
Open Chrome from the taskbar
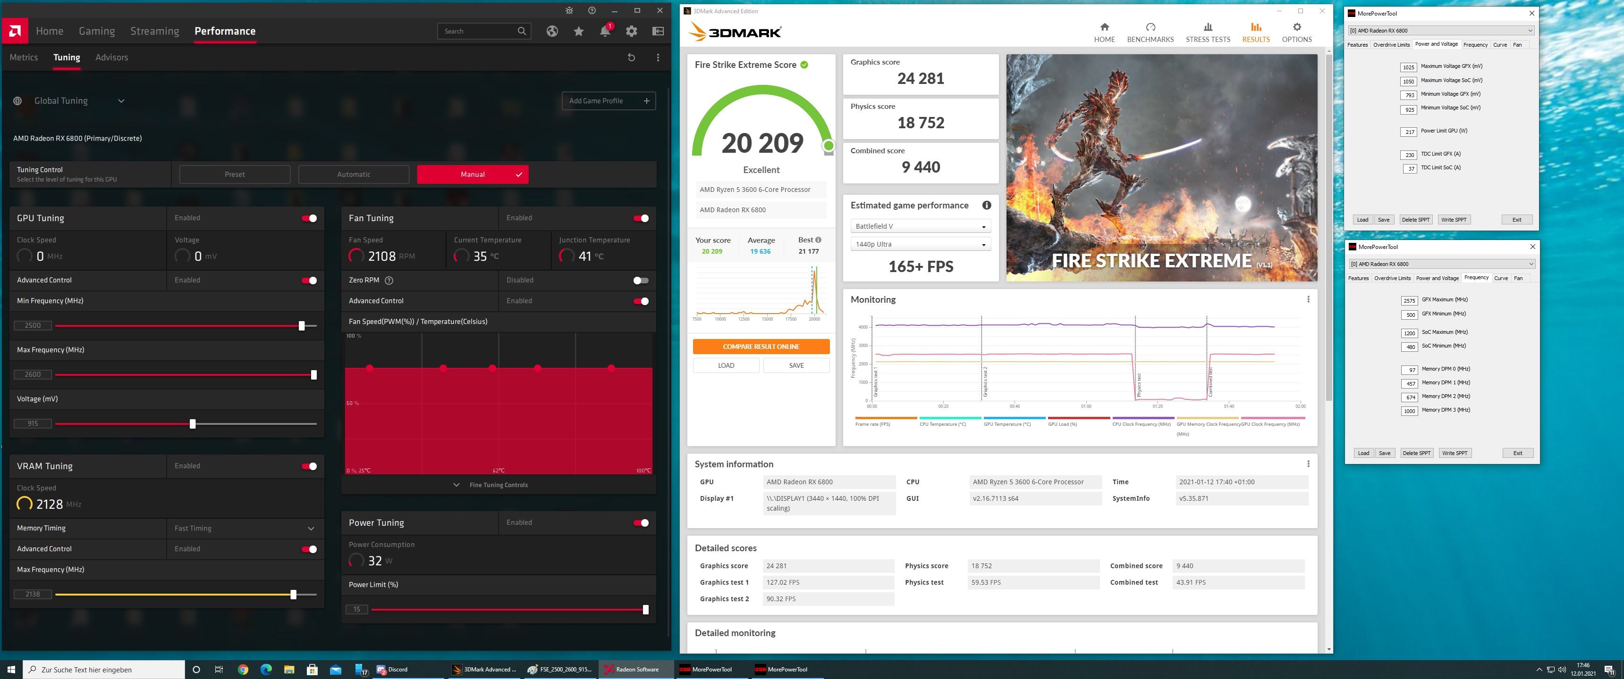243,670
